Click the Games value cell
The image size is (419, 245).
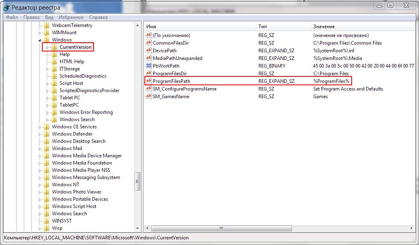pos(320,97)
